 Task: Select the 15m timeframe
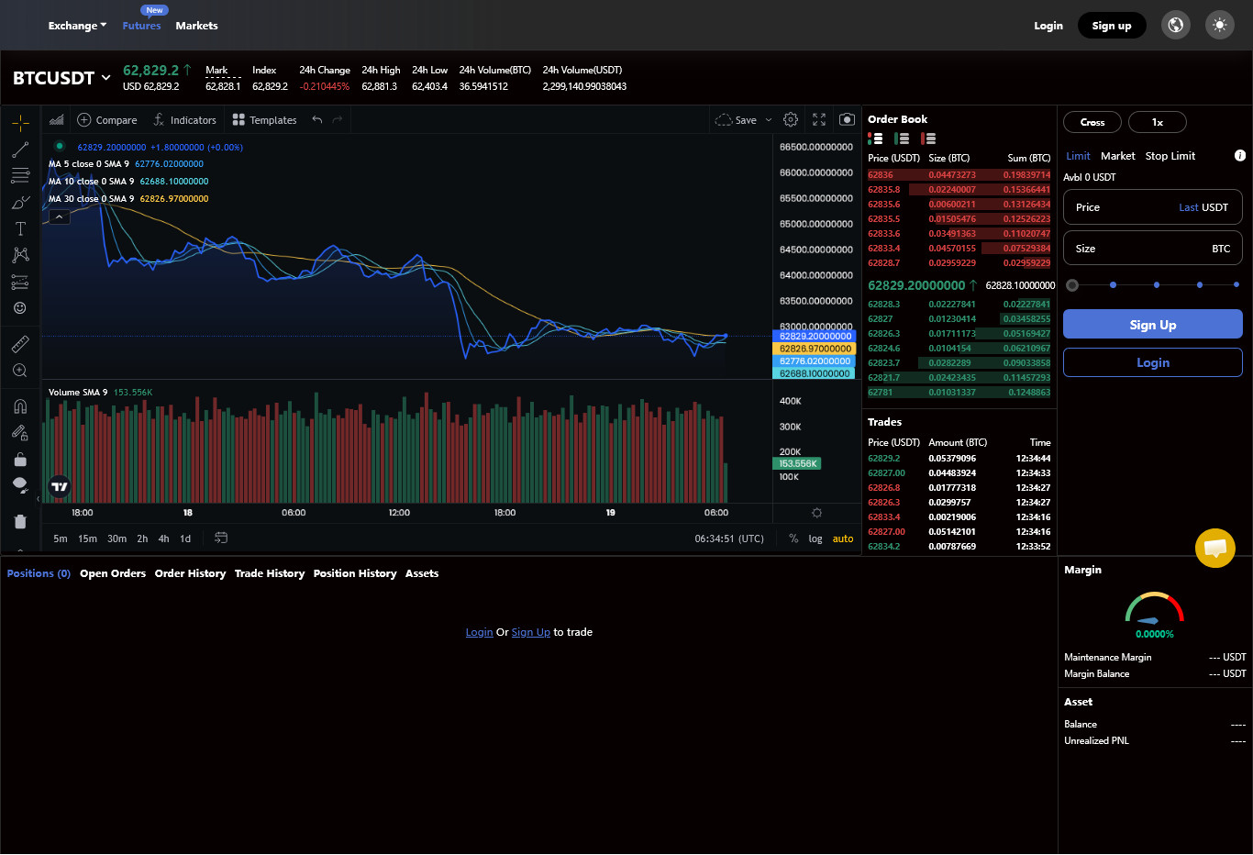click(x=87, y=539)
